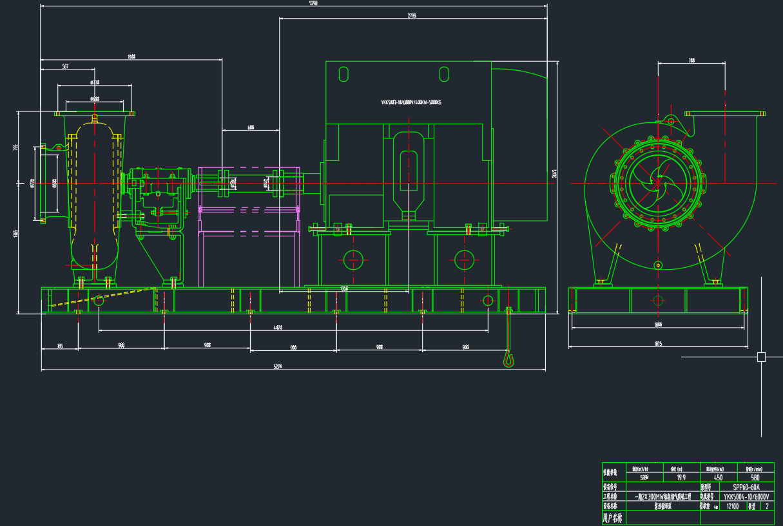Click the SPP60-60A pump model cell
This screenshot has height=526, width=783.
pyautogui.click(x=746, y=487)
